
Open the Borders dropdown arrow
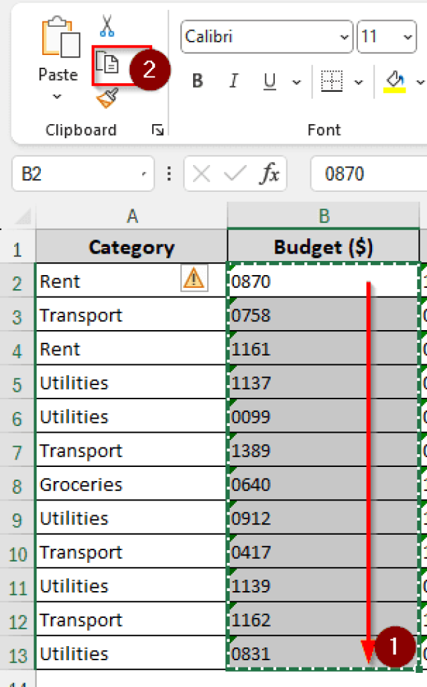click(x=359, y=81)
